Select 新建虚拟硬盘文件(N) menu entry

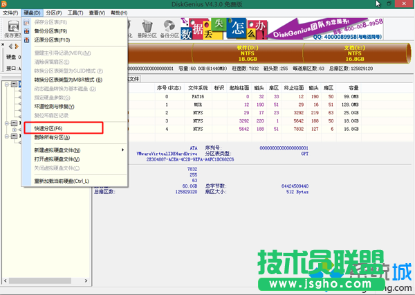(x=57, y=150)
